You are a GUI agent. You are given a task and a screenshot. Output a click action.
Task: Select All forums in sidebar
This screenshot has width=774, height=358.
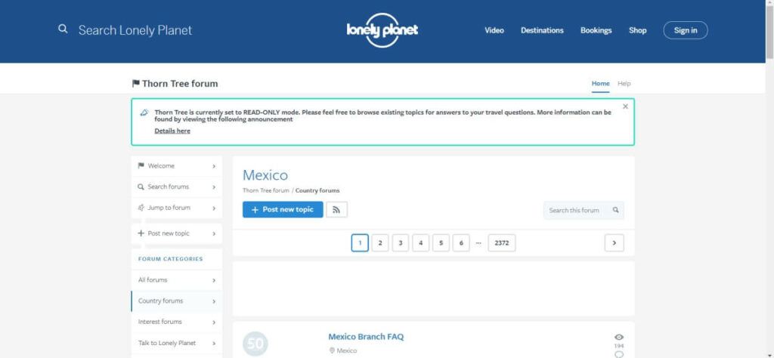177,280
